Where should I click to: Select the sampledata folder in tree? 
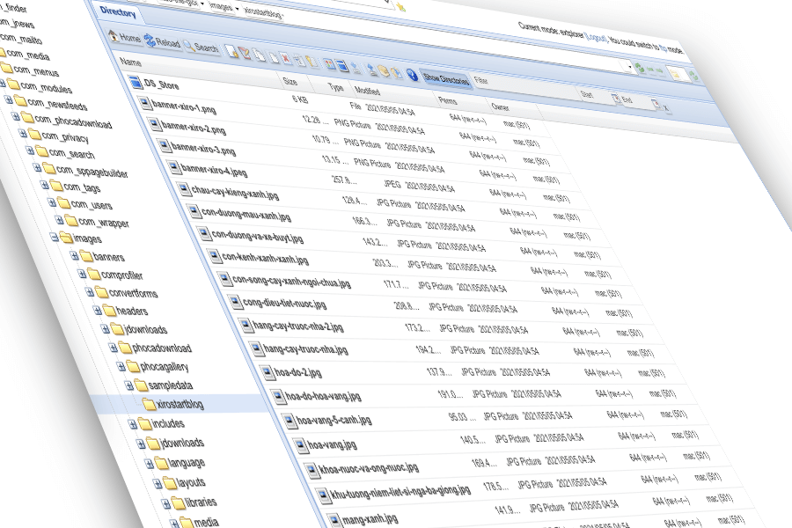click(163, 385)
